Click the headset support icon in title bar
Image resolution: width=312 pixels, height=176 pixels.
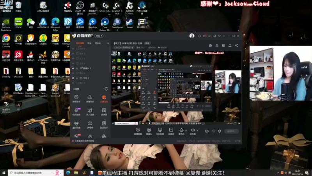click(x=199, y=36)
